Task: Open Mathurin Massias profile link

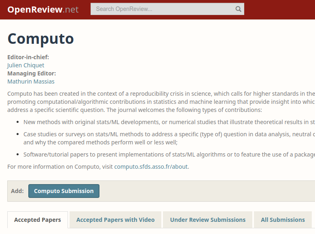Action: [31, 82]
